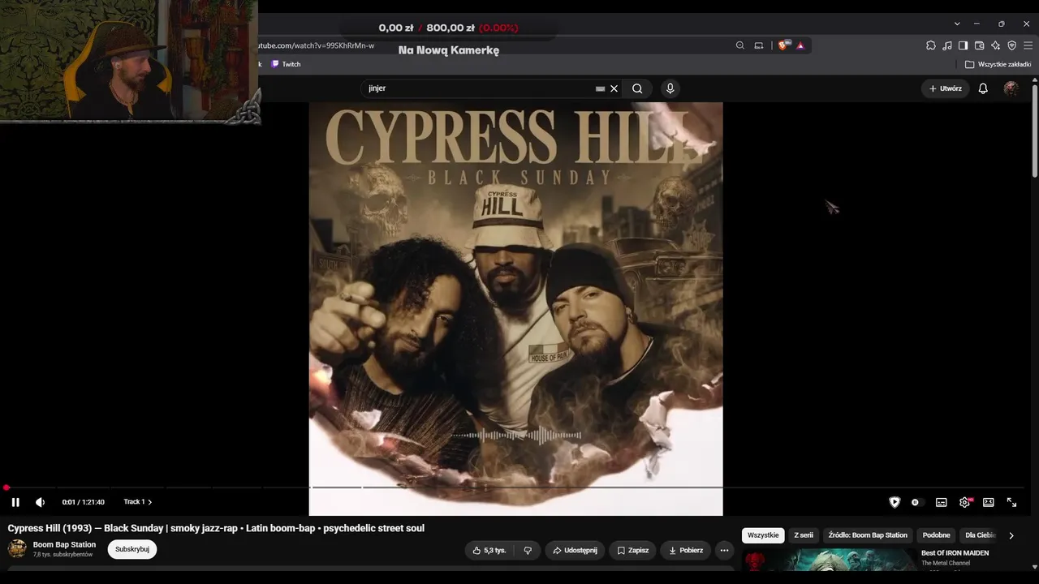Open the Boom Bap Station channel name link
The height and width of the screenshot is (584, 1039).
[x=64, y=544]
